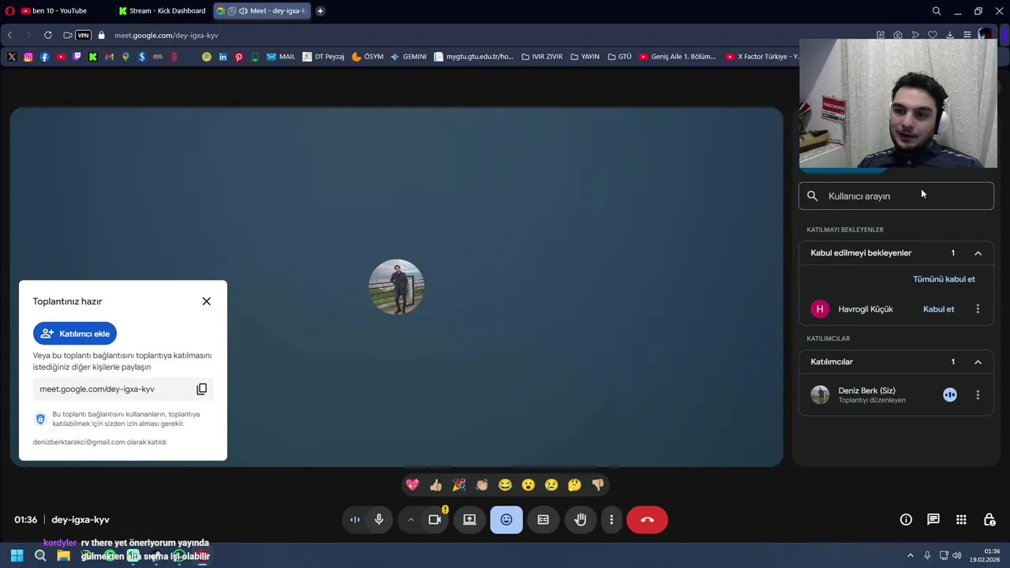Send the surprised face reaction

[x=528, y=484]
